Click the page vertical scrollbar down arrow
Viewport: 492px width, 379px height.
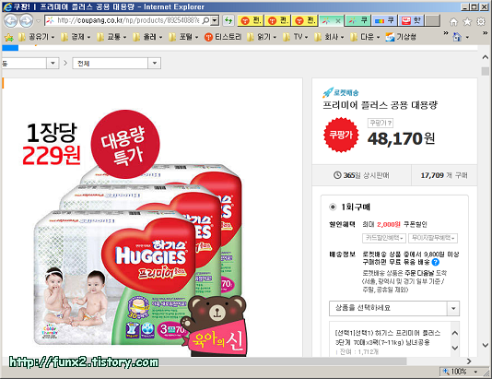click(x=486, y=345)
